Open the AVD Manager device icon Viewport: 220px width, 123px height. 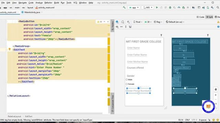point(208,8)
